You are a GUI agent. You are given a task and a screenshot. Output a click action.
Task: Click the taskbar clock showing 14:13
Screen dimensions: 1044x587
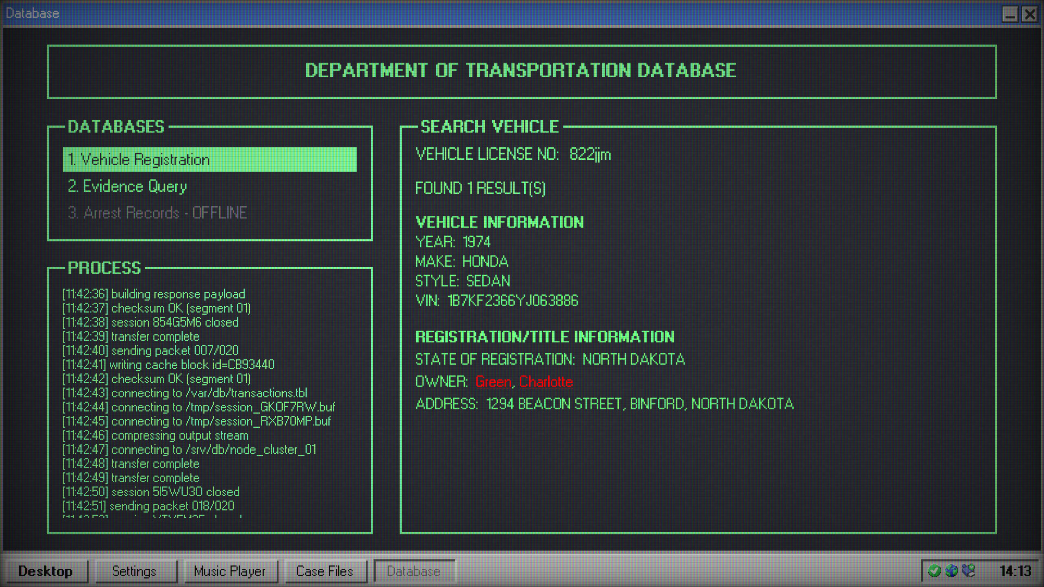tap(1015, 571)
